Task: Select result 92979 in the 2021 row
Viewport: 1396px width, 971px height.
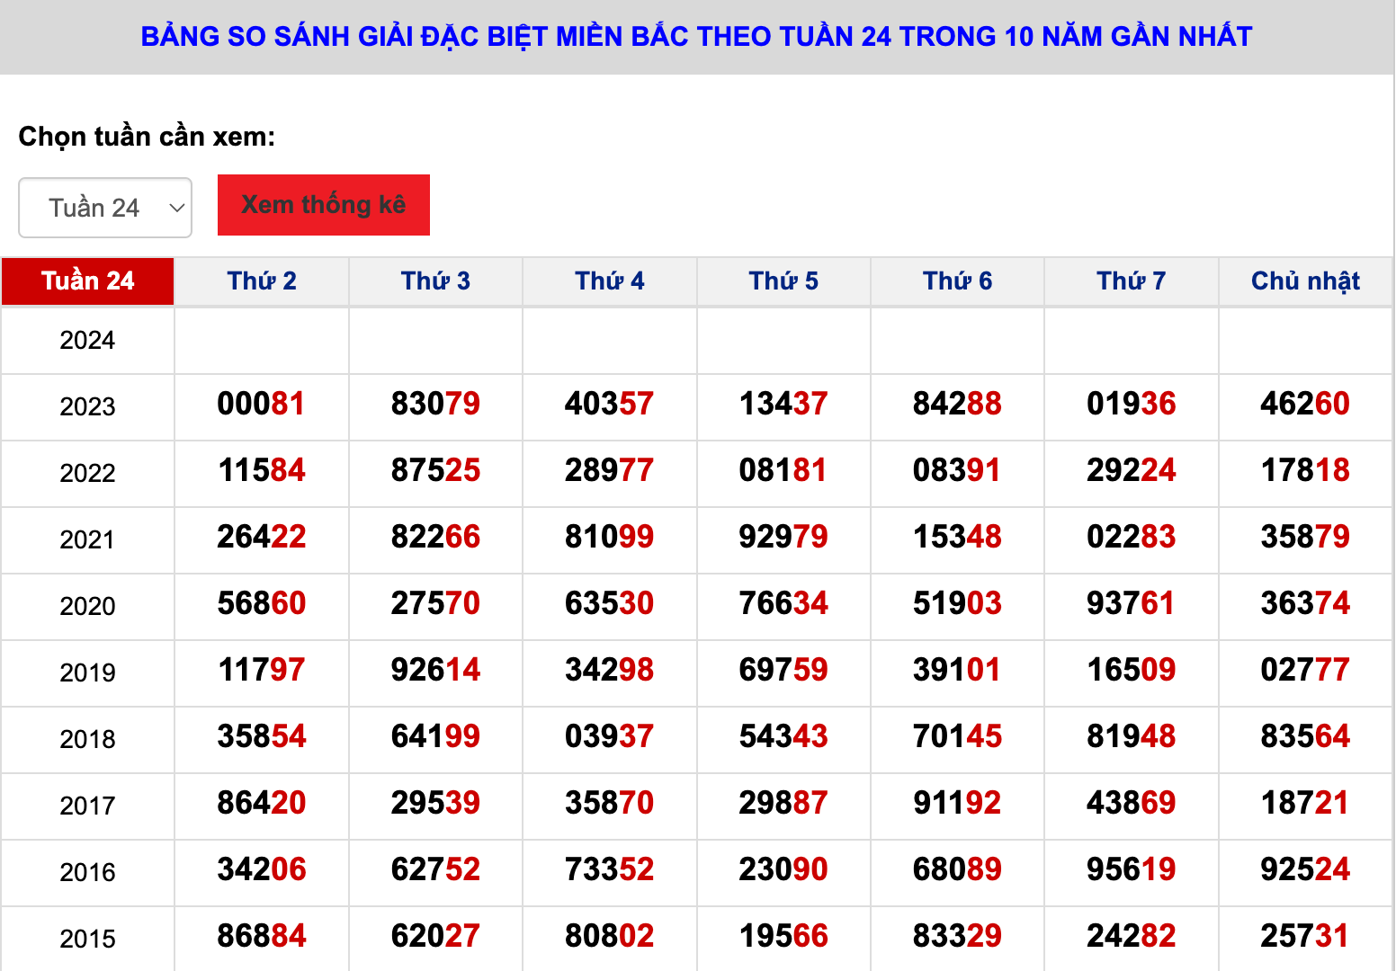Action: click(x=783, y=537)
